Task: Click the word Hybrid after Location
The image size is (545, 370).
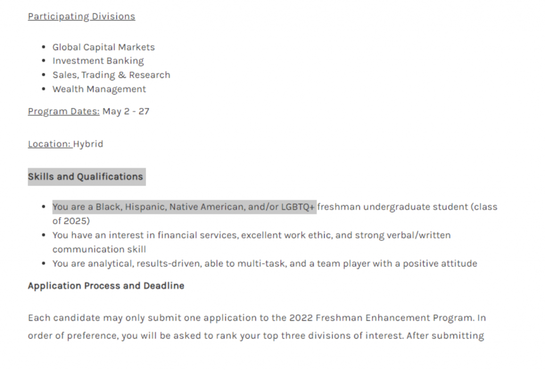Action: click(88, 144)
